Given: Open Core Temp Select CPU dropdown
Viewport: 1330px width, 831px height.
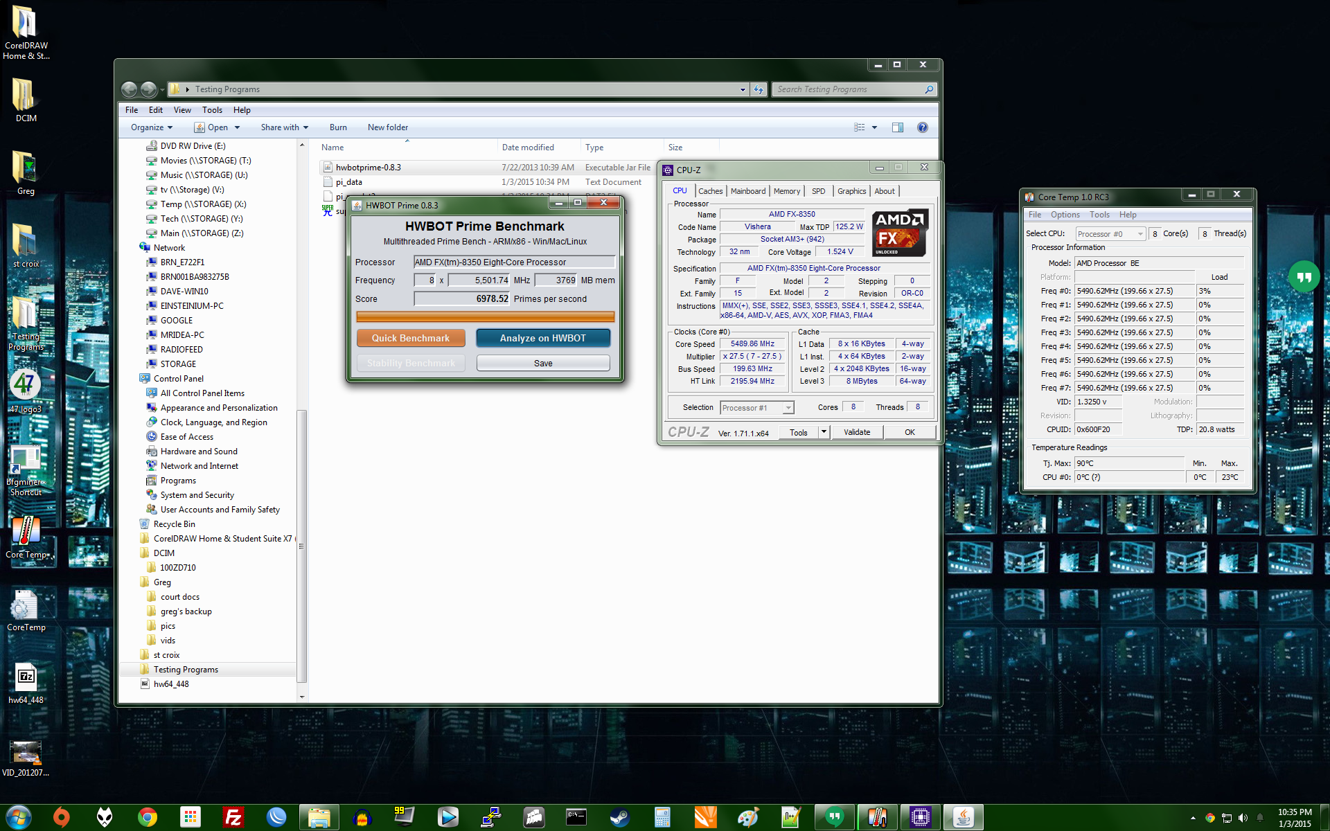Looking at the screenshot, I should (x=1110, y=234).
